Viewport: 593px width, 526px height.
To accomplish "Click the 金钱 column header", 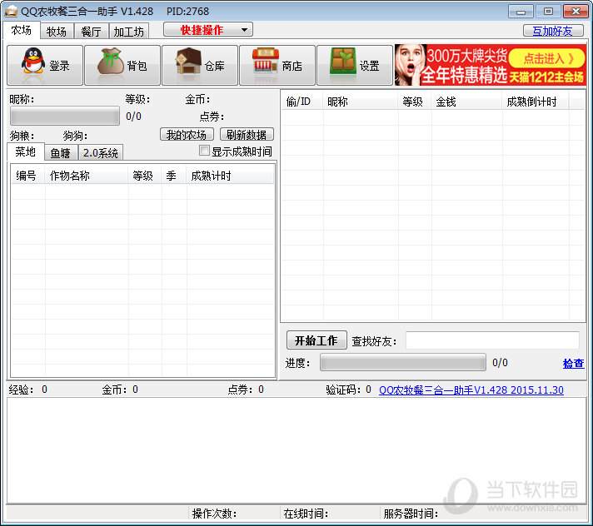I will point(466,102).
